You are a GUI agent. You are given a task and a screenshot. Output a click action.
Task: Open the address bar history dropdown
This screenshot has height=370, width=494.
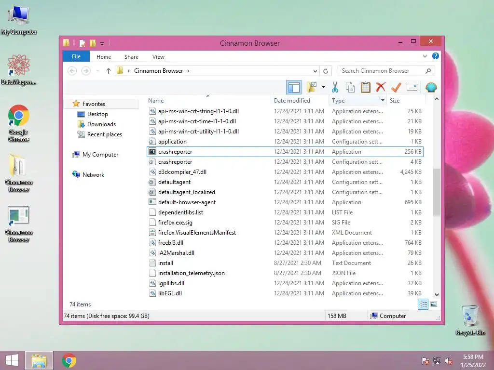point(315,71)
